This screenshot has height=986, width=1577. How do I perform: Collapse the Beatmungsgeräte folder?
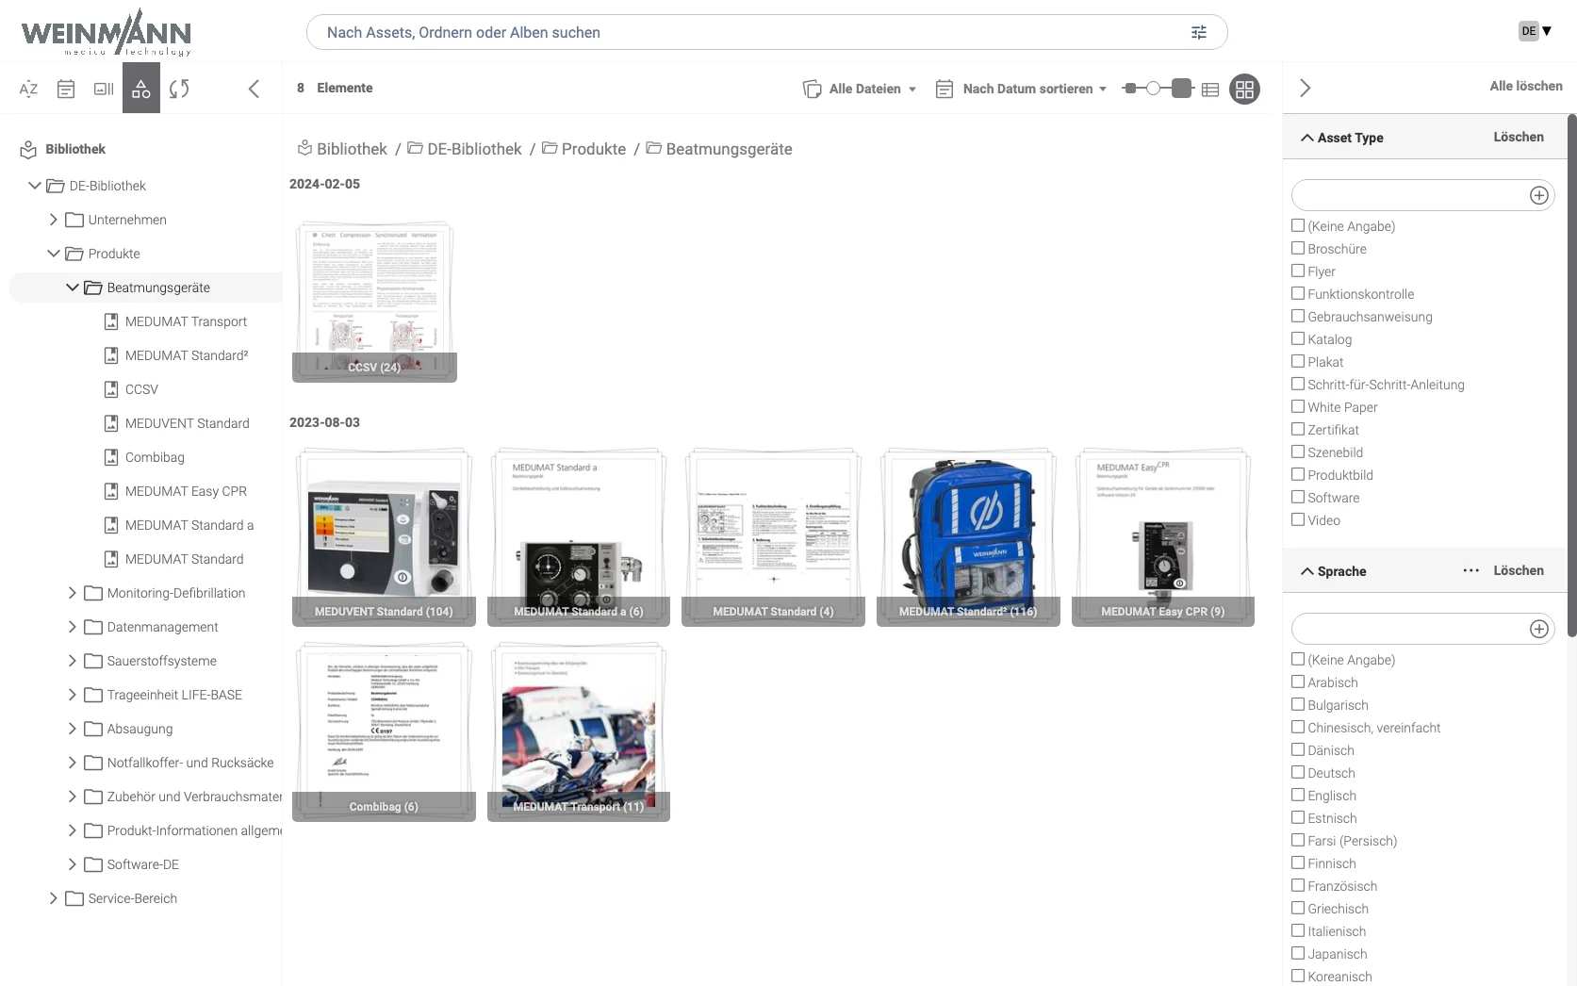coord(73,288)
